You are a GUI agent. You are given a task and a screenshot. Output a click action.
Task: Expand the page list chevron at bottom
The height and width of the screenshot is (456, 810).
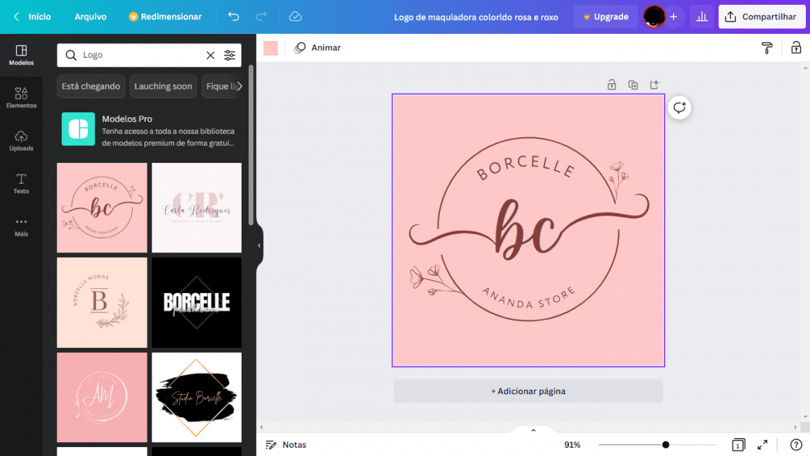tap(533, 430)
